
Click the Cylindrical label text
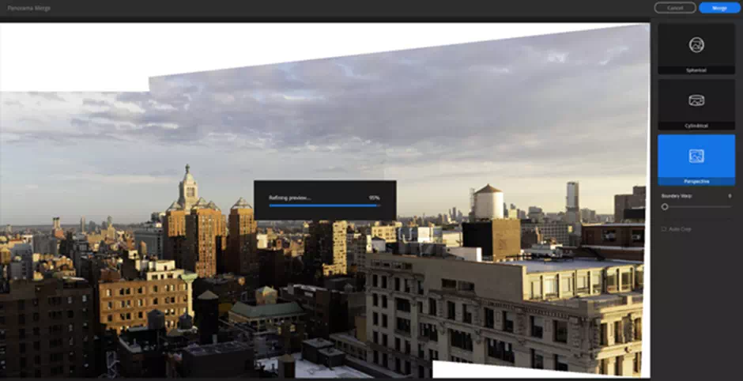click(696, 126)
